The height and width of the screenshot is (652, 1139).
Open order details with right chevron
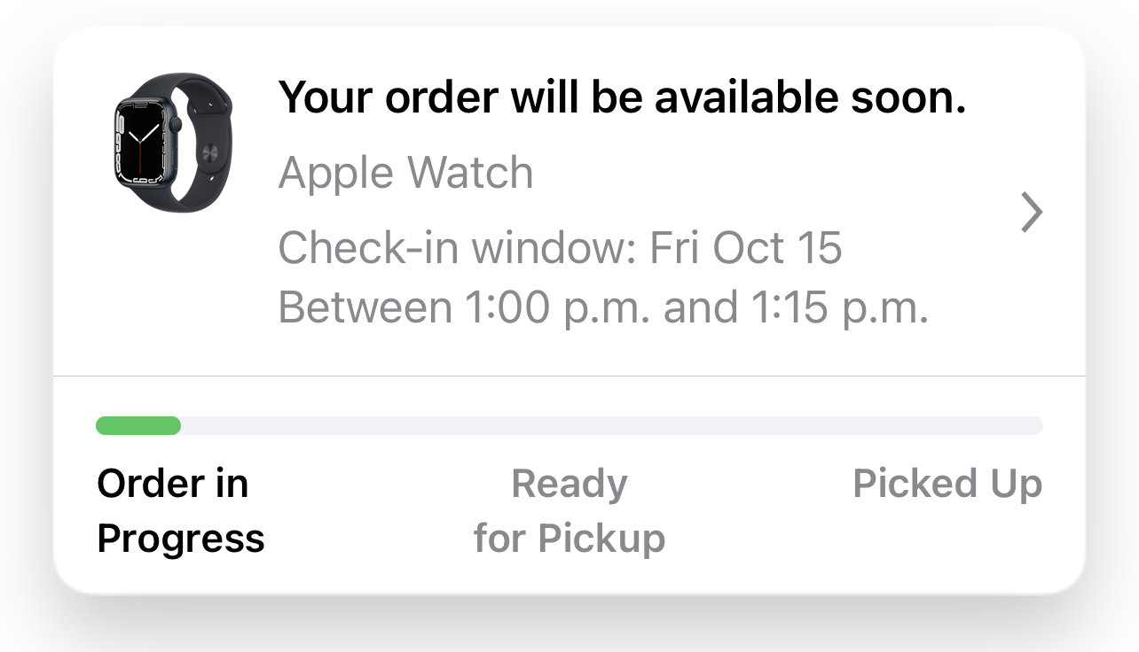[x=1031, y=213]
